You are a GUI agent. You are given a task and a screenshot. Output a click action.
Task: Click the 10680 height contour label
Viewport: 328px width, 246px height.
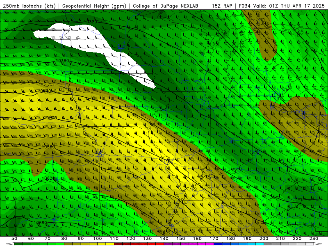[x=40, y=223]
